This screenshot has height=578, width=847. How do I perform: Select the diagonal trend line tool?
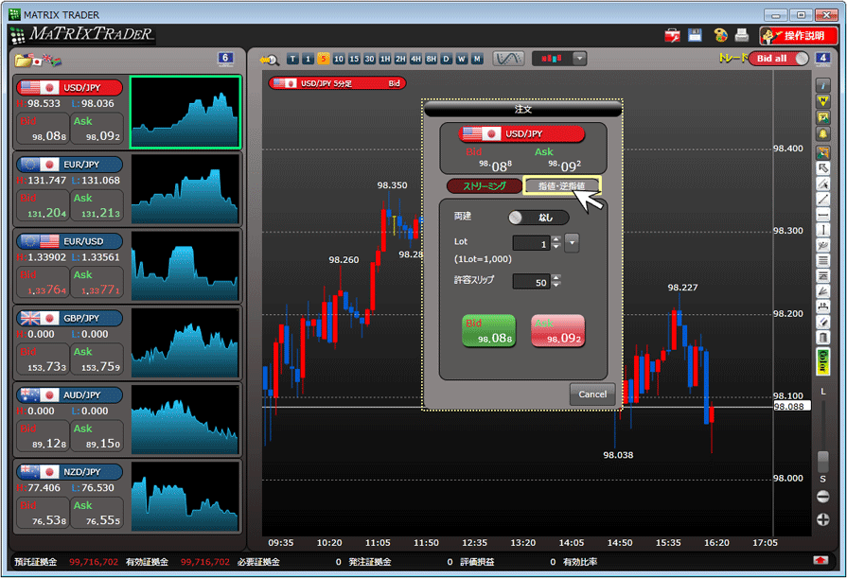pos(822,200)
